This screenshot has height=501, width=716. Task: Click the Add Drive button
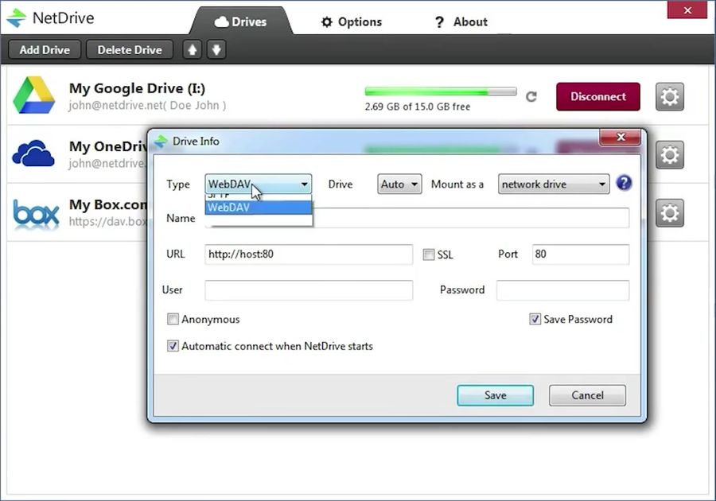pos(45,50)
